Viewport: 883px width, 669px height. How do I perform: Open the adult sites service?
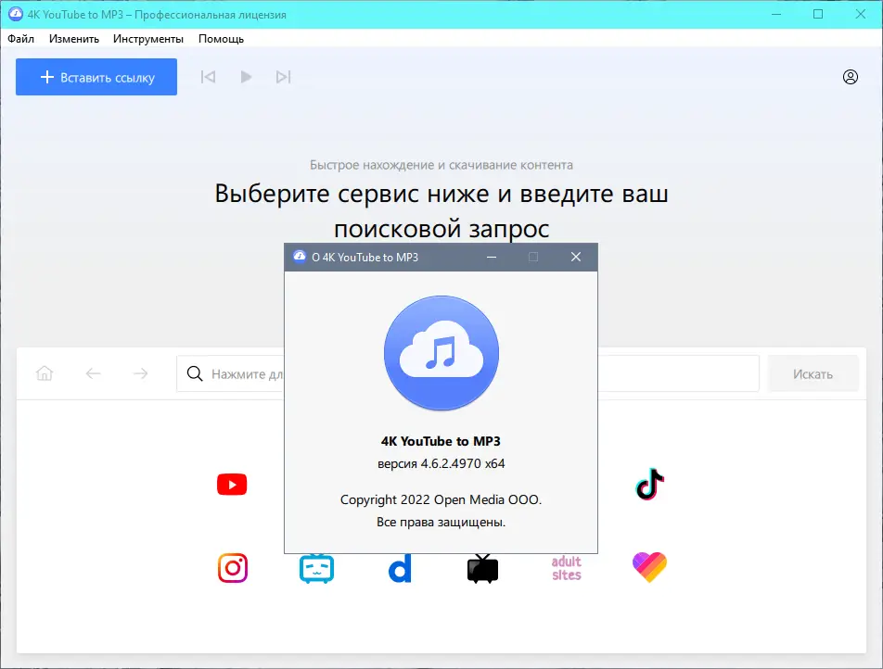[566, 568]
